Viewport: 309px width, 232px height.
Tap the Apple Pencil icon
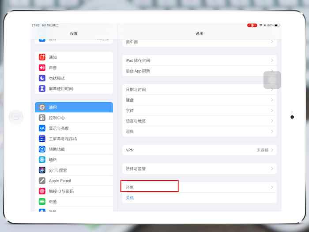(x=42, y=180)
